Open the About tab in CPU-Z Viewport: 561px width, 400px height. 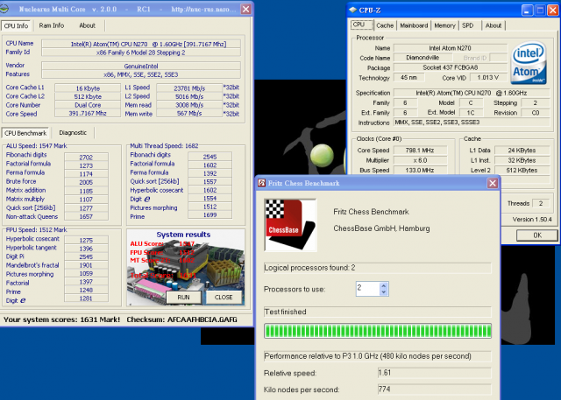click(494, 25)
